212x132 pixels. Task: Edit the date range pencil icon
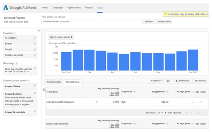(x=35, y=68)
